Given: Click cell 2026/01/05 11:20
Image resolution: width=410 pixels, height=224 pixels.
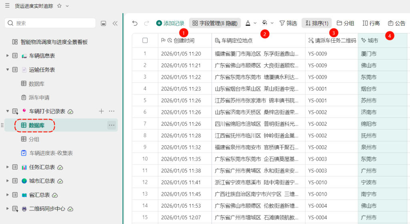Looking at the screenshot, I should (185, 54).
